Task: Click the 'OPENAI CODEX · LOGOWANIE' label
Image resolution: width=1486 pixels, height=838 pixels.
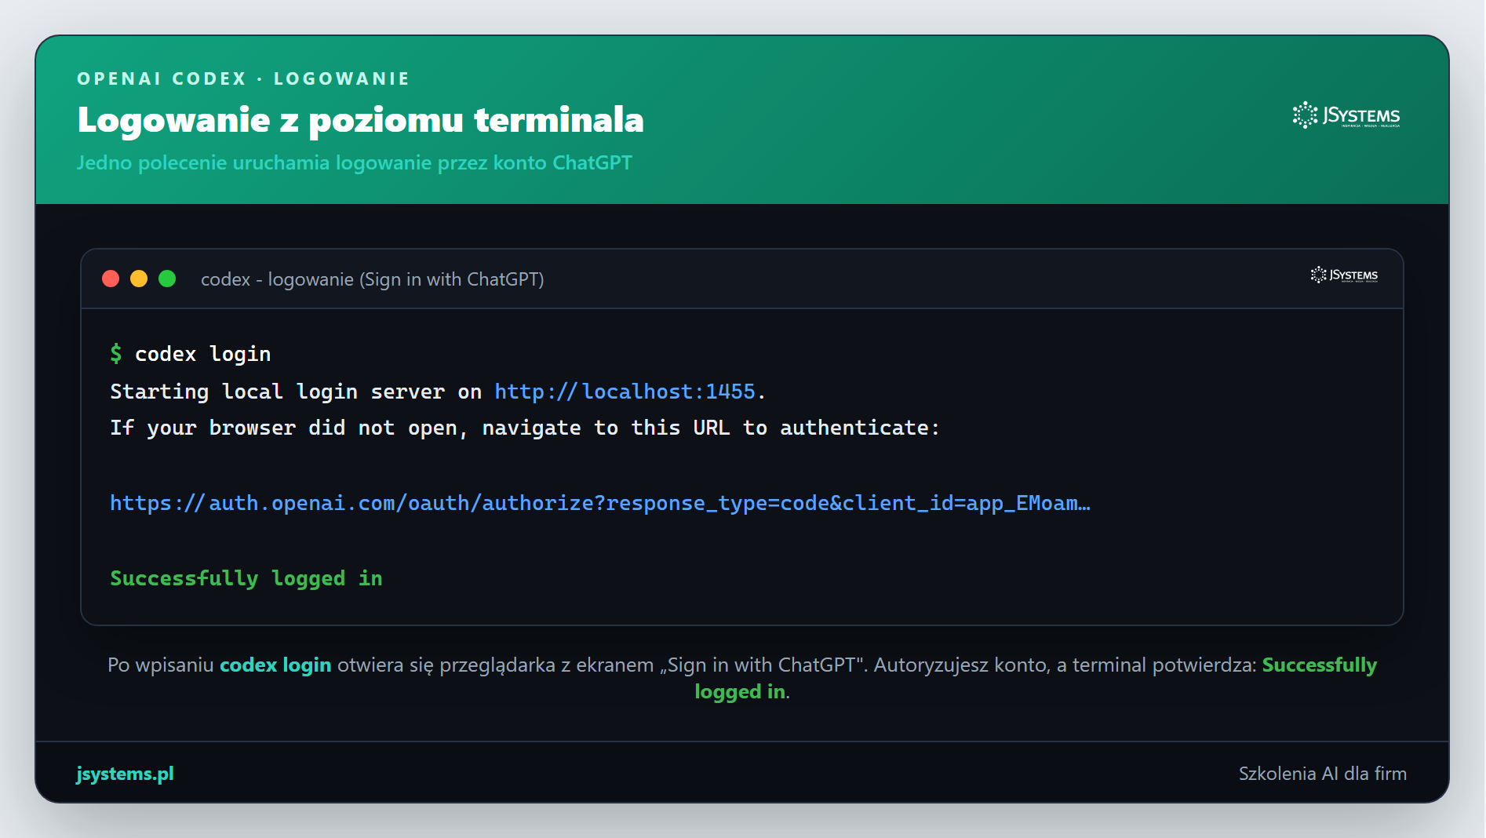Action: [x=243, y=78]
